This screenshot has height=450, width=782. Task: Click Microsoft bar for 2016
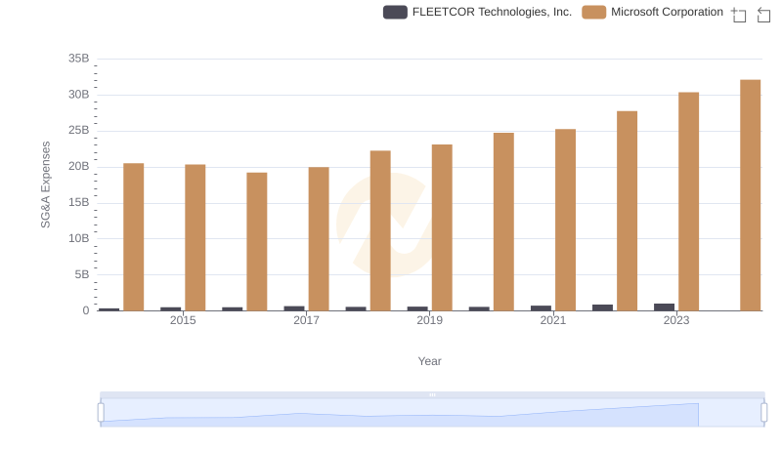257,241
